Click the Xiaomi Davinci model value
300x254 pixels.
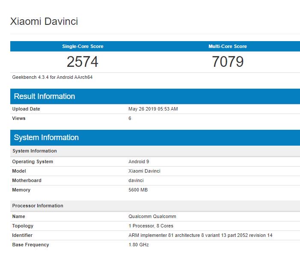click(144, 171)
